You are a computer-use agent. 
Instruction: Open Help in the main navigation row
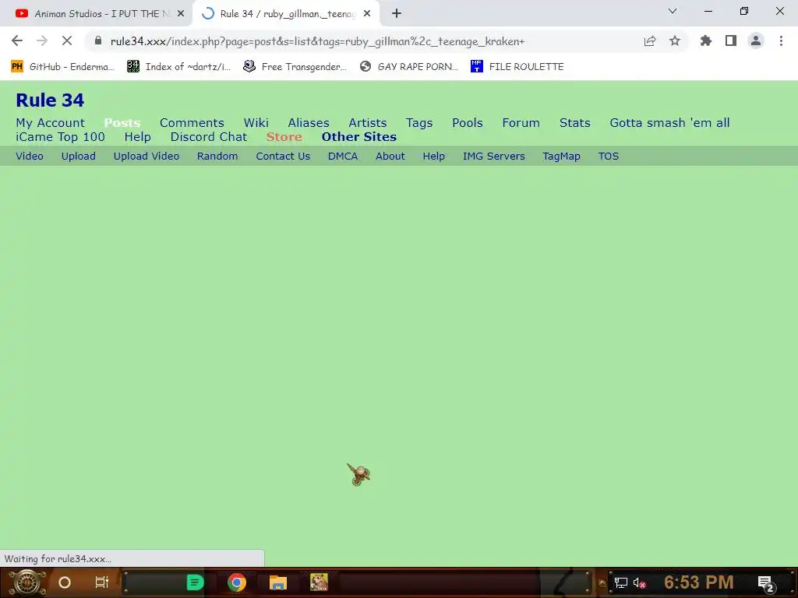coord(137,137)
